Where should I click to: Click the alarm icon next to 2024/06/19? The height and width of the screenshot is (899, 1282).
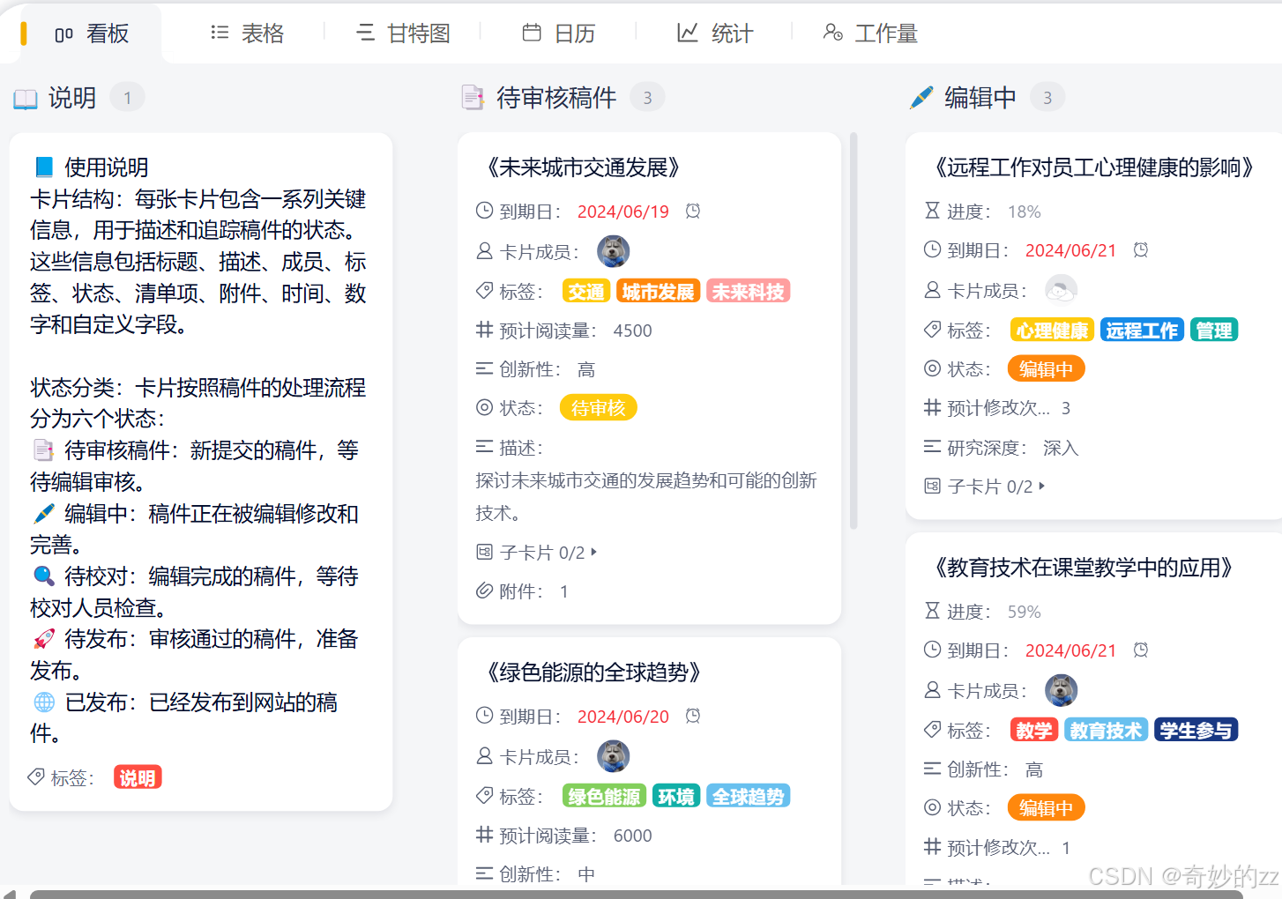693,211
